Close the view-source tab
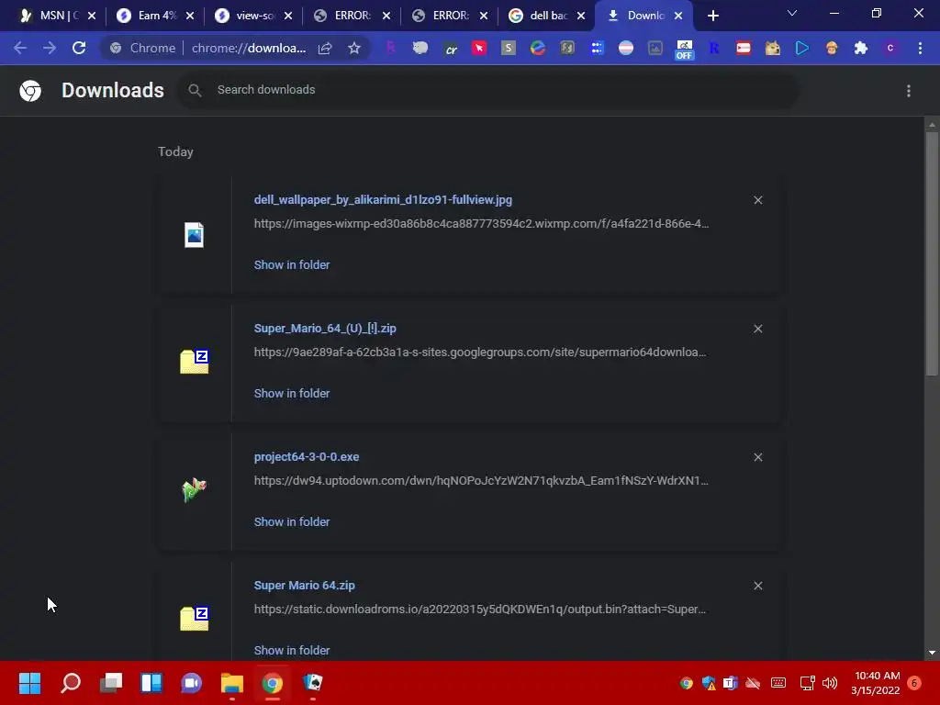The image size is (940, 705). tap(288, 17)
